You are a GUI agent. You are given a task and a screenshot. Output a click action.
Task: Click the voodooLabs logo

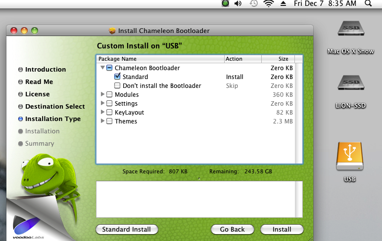point(27,227)
